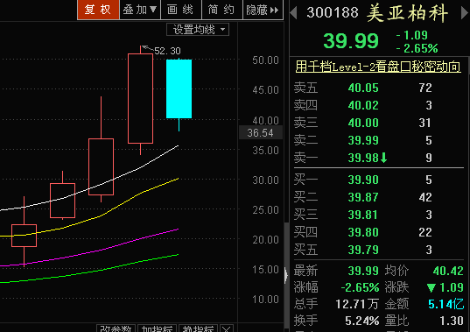The width and height of the screenshot is (470, 332).
Task: Click the 52.30 high price marker arrow
Action: pyautogui.click(x=147, y=48)
